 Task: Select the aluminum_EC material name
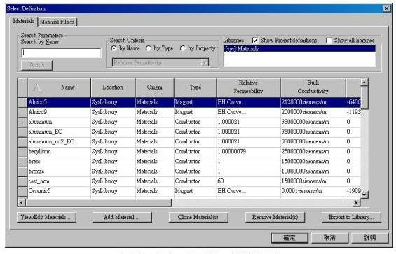45,132
